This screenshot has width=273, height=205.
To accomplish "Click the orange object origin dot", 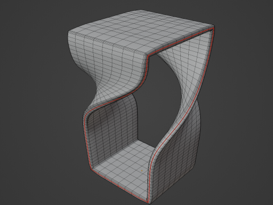I will 142,171.
